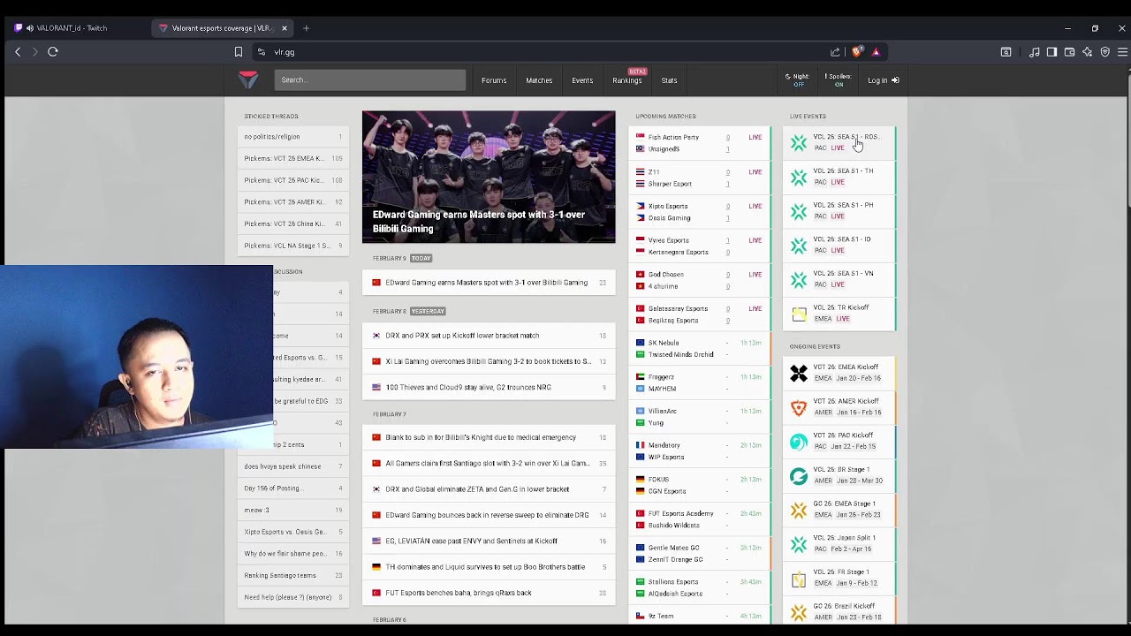This screenshot has width=1131, height=636.
Task: Click the tab search icon in the toolbar
Action: pos(1006,52)
